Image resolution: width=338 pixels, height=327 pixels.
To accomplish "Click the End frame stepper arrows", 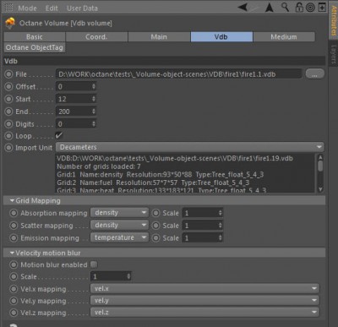I will pyautogui.click(x=94, y=112).
